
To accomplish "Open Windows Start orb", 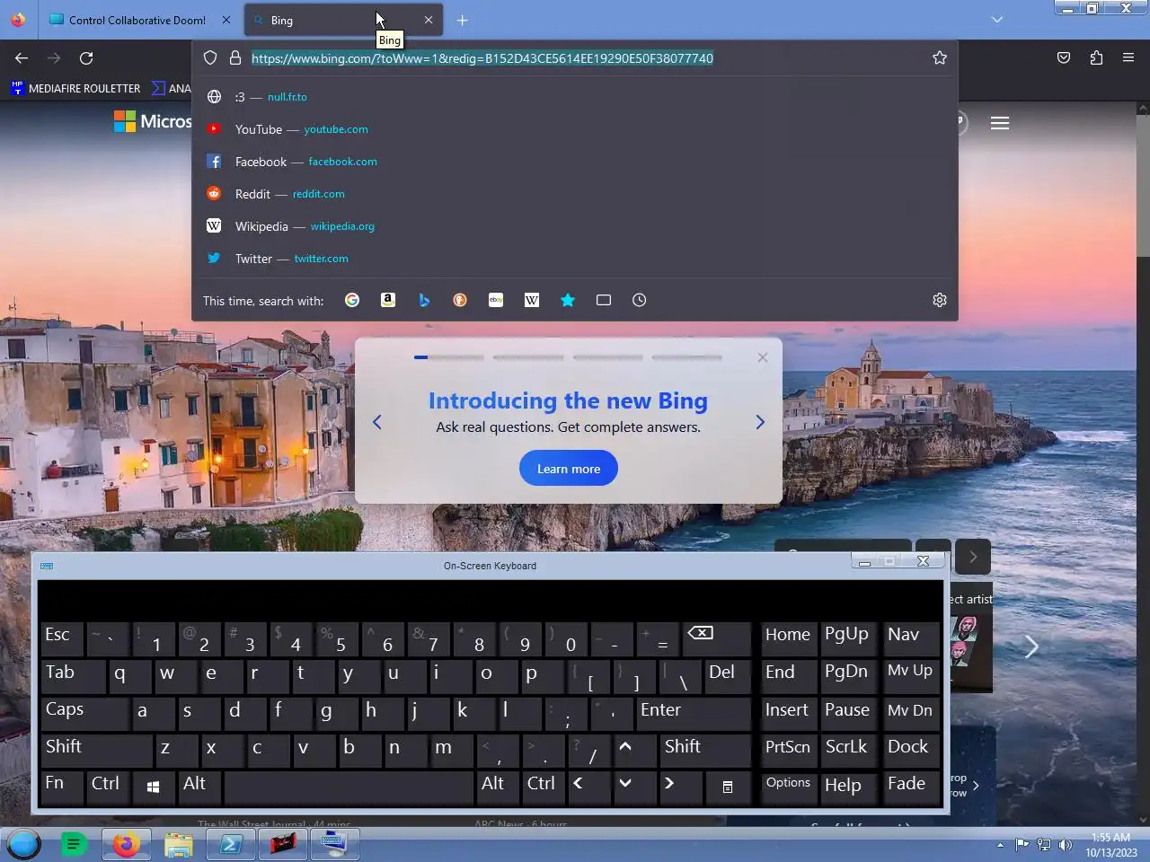I will pos(24,844).
